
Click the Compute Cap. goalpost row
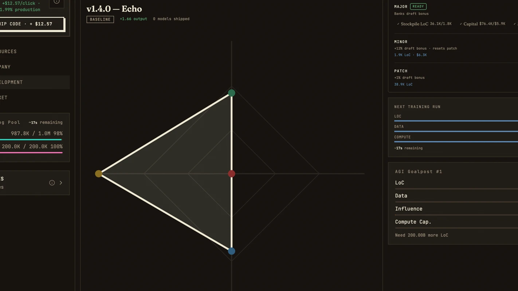pyautogui.click(x=456, y=223)
